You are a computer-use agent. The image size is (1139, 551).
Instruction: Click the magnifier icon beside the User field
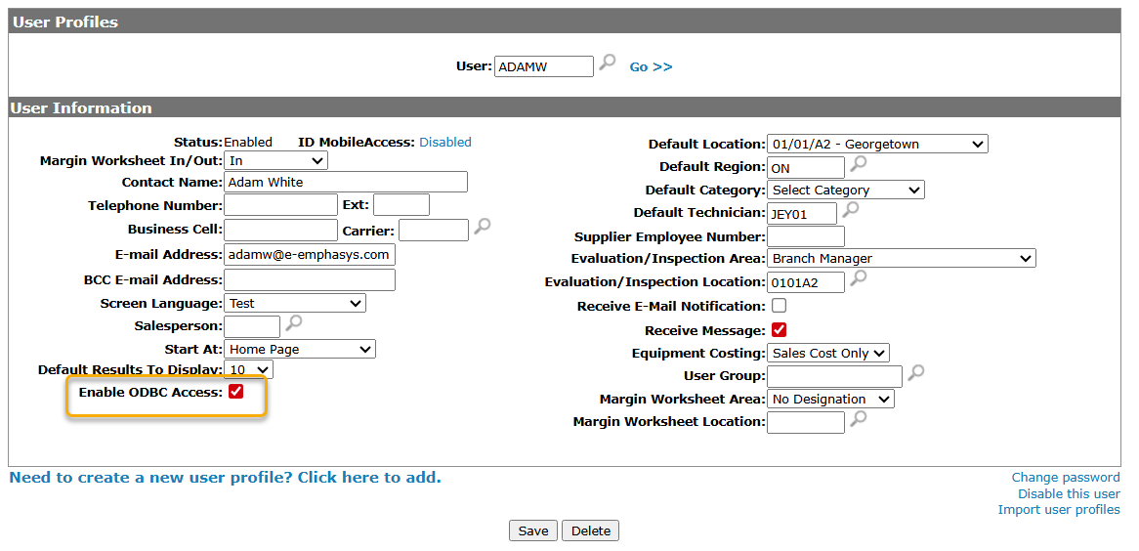[x=608, y=64]
